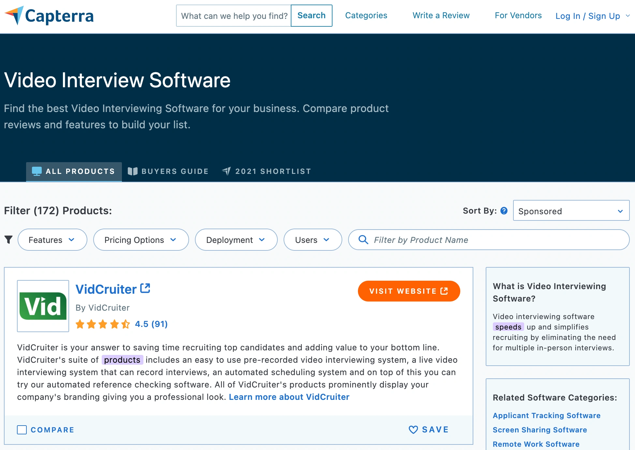This screenshot has height=450, width=635.
Task: Click Learn more about VidCruiter link
Action: pos(289,397)
